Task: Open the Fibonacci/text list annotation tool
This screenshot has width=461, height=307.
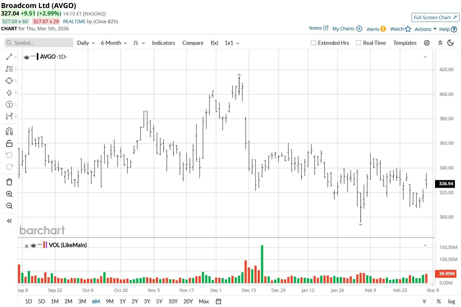Action: [x=9, y=69]
